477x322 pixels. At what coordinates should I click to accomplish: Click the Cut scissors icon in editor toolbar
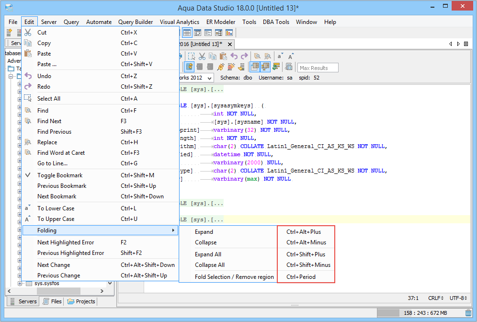[x=202, y=56]
